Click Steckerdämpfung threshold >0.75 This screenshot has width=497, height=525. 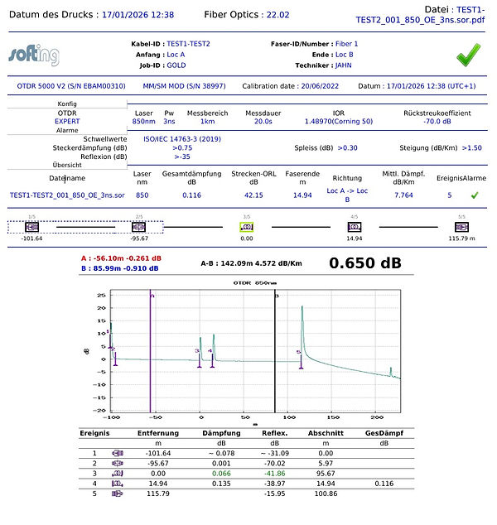182,147
